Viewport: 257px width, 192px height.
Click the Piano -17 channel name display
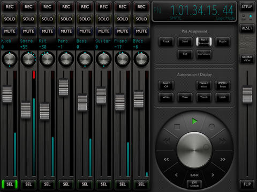(123, 44)
